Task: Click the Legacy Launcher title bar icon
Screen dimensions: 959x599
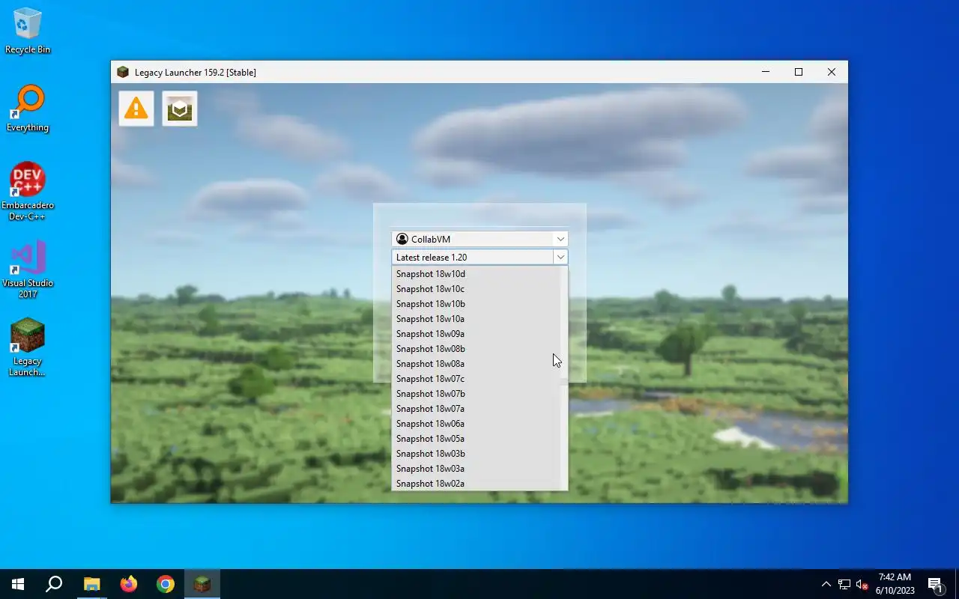Action: 123,72
